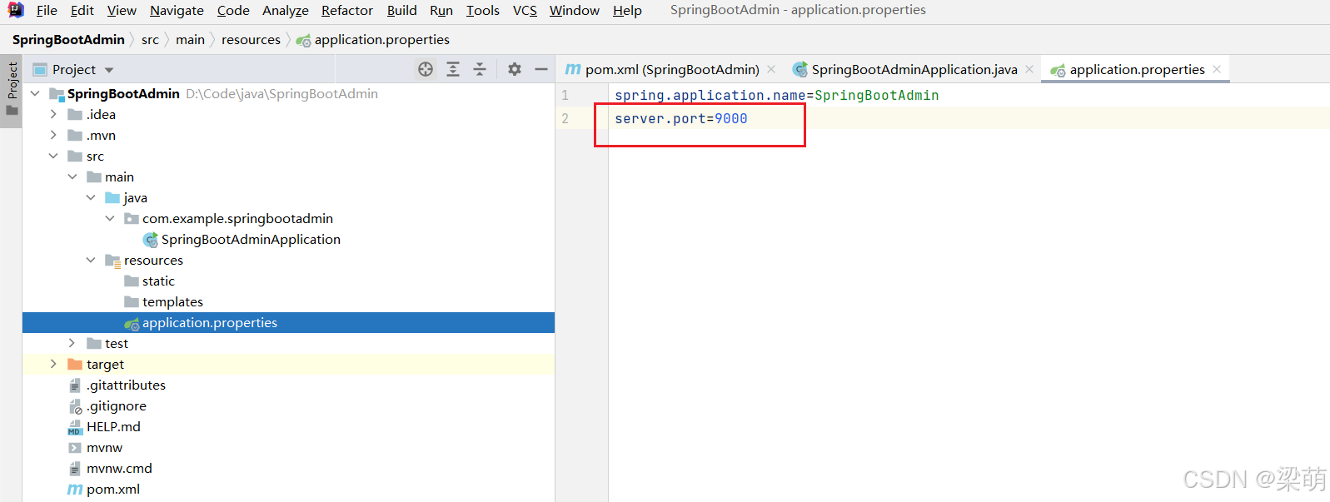Collapse the com.example.springbootadmin package
The width and height of the screenshot is (1330, 502).
coord(110,218)
